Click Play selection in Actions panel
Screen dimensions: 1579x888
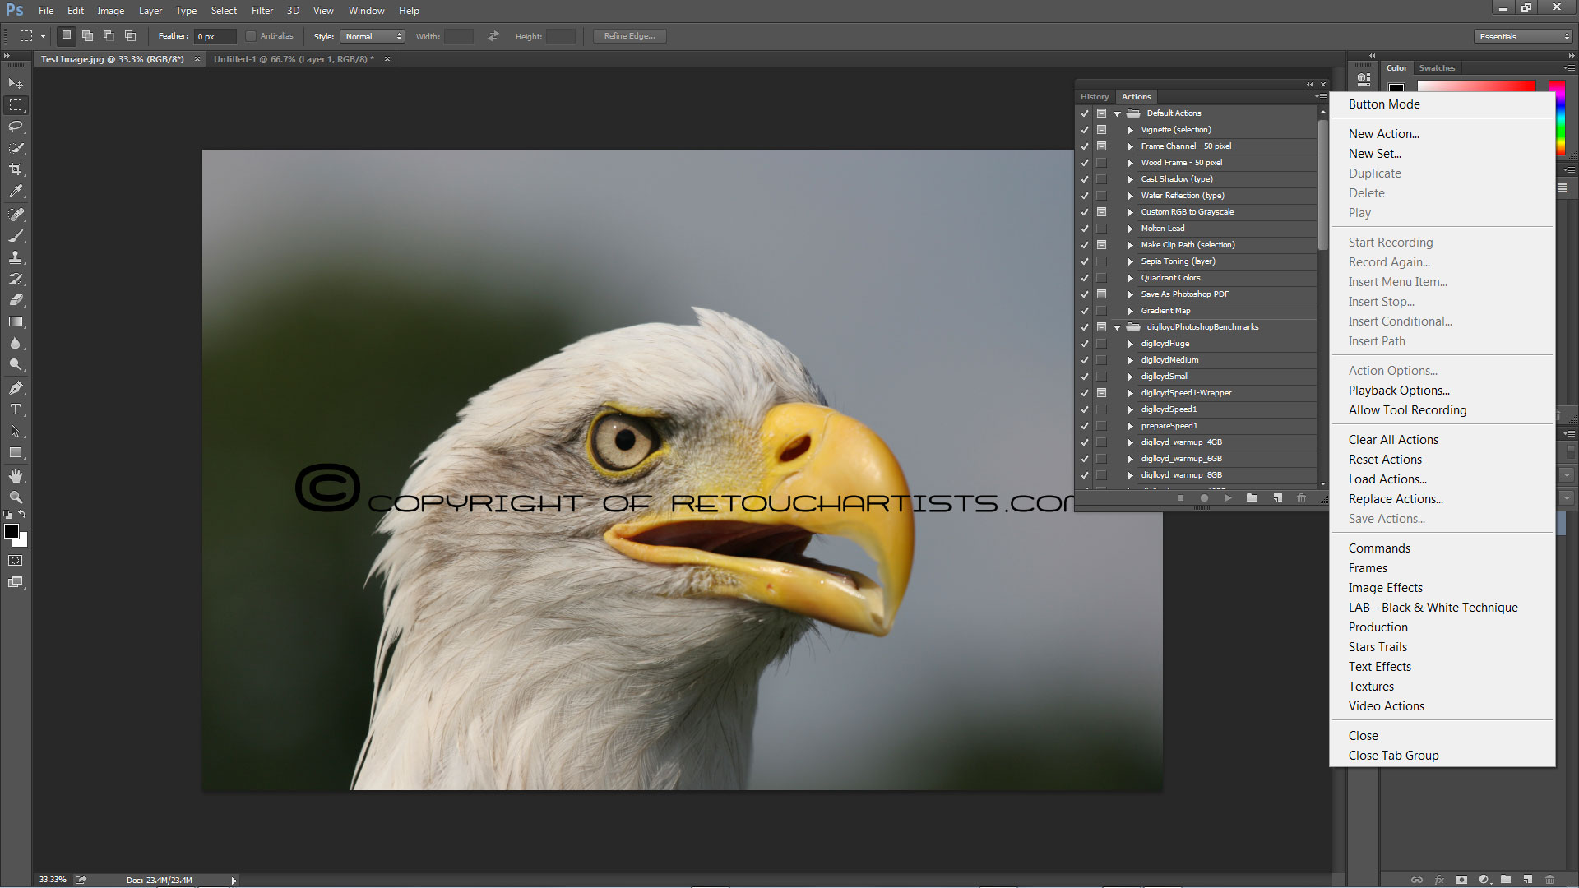[x=1228, y=498]
